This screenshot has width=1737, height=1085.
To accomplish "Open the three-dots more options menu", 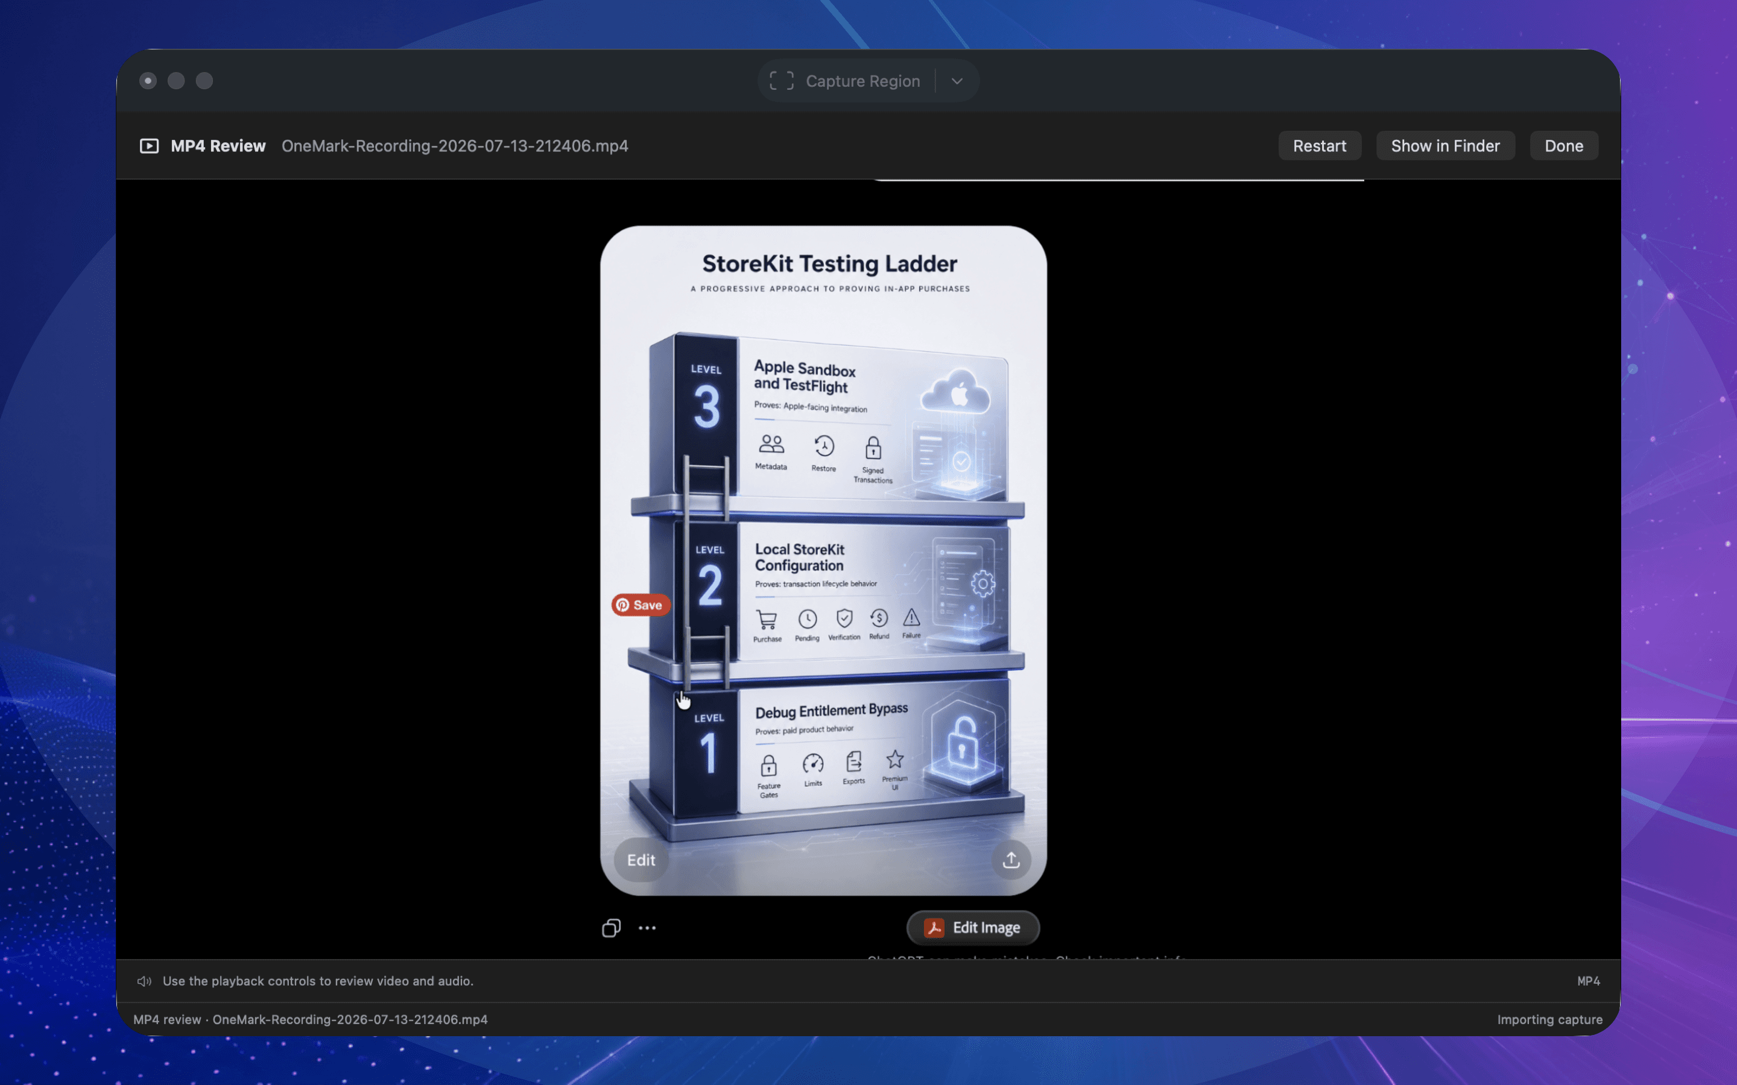I will (x=647, y=928).
